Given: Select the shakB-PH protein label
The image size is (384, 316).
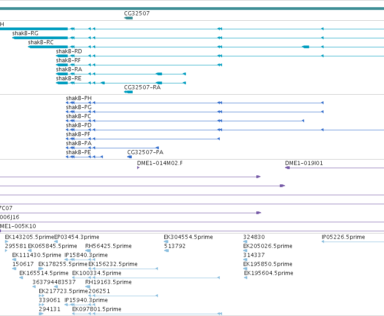Looking at the screenshot, I should pyautogui.click(x=79, y=98).
